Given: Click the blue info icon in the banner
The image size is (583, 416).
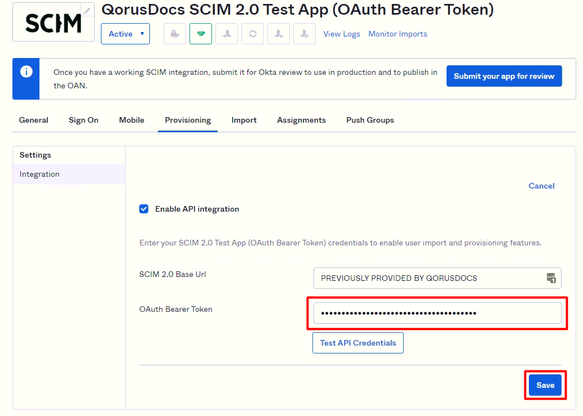Looking at the screenshot, I should (26, 71).
